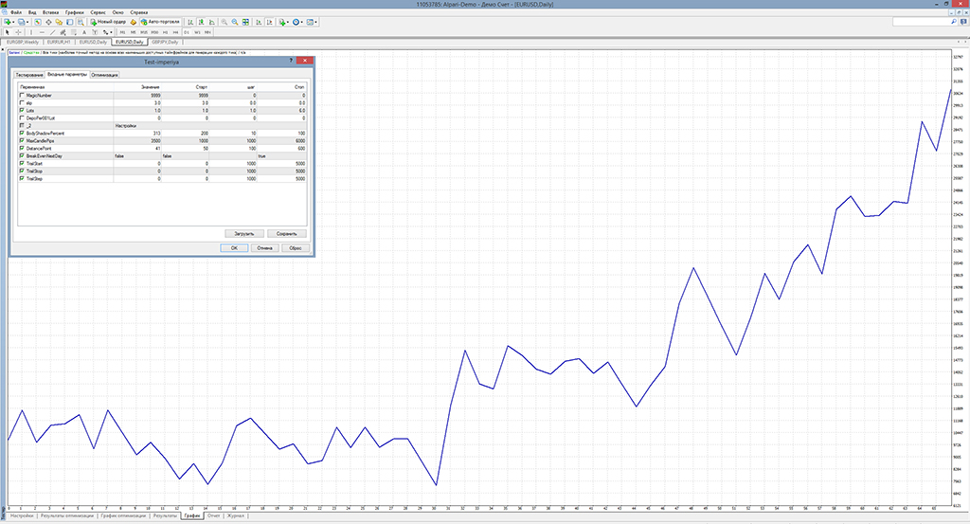Toggle the Strategy Tester icon
The image size is (970, 524).
[81, 22]
